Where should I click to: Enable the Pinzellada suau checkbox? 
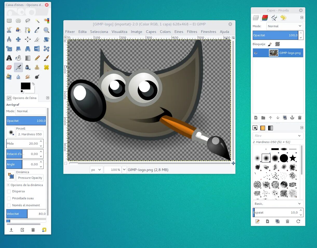pos(9,199)
